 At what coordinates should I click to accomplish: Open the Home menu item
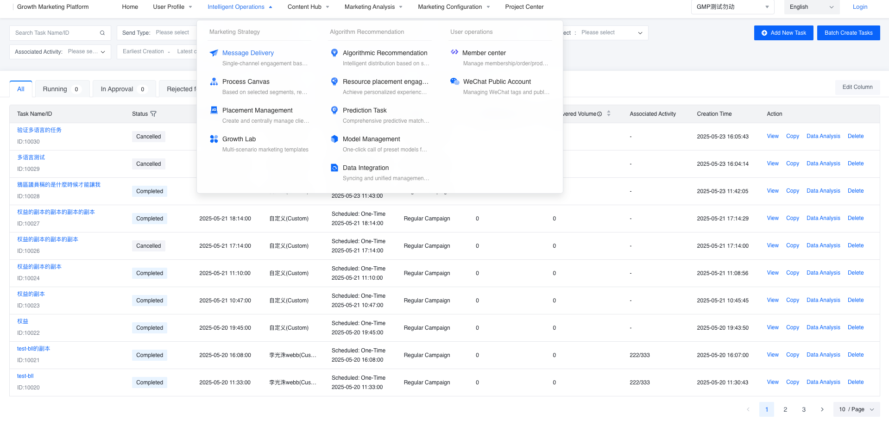pos(130,7)
